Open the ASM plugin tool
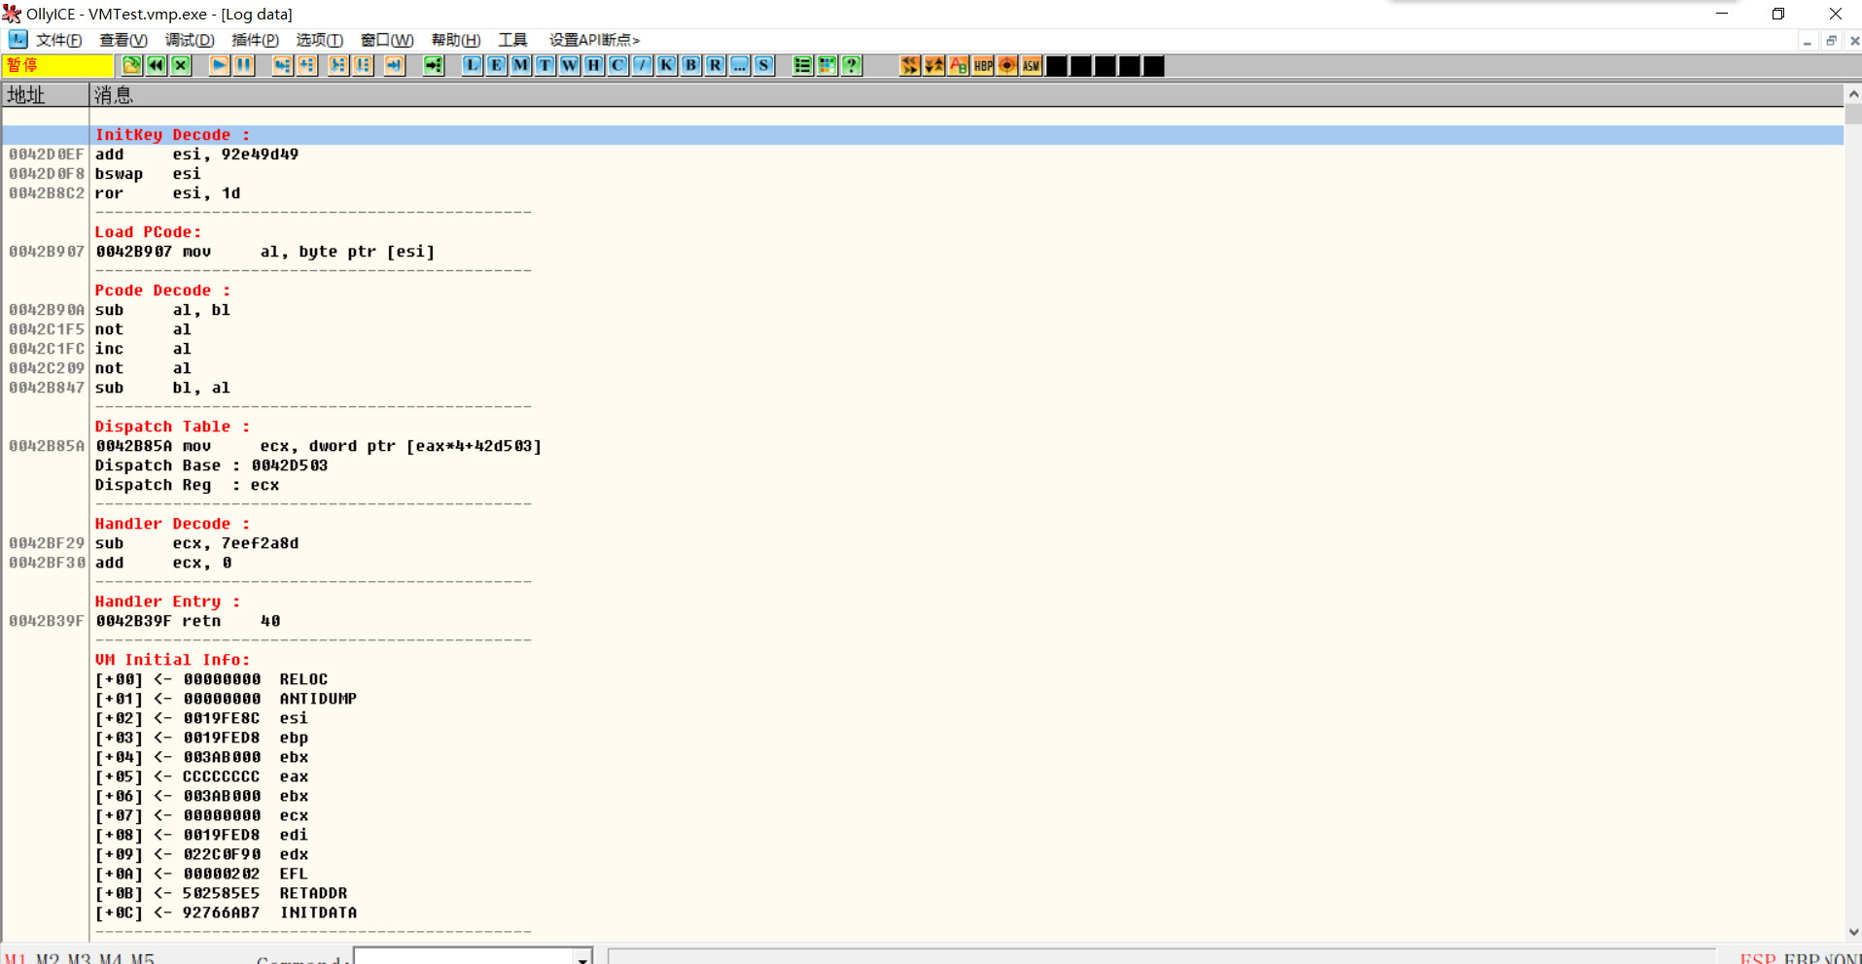 pos(1030,65)
